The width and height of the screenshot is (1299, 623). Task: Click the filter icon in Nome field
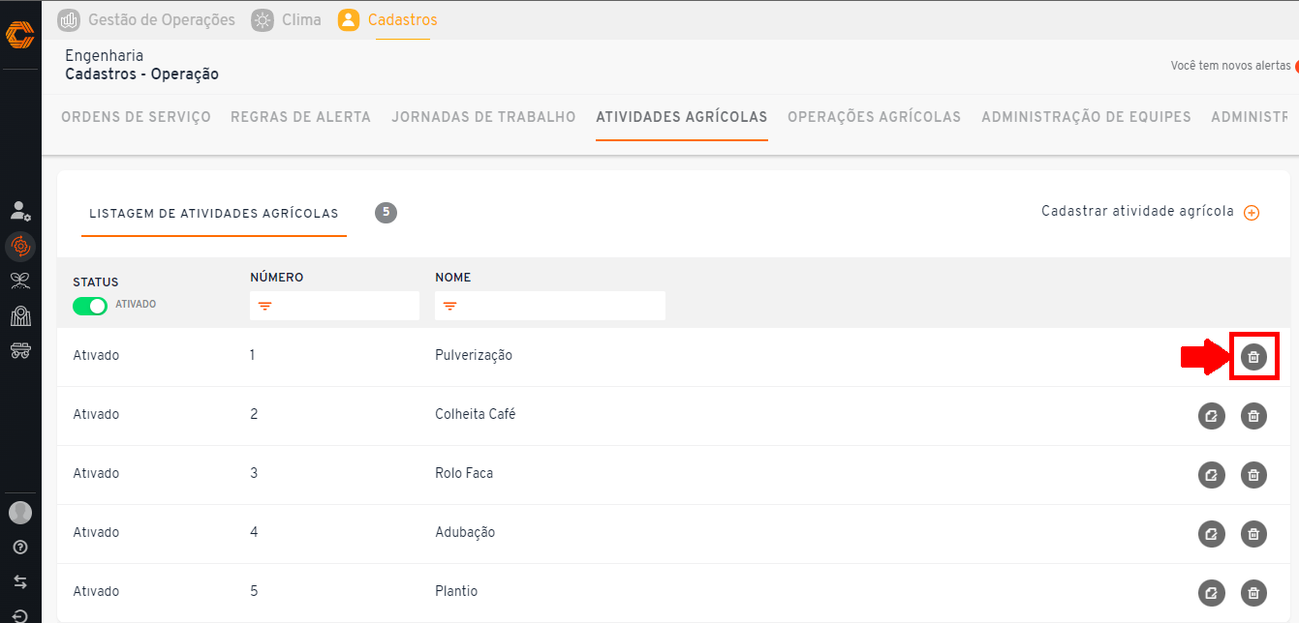[449, 307]
